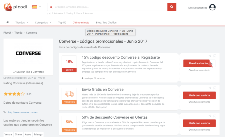This screenshot has width=225, height=137.
Task: Click the red search magnifier button
Action: pyautogui.click(x=171, y=7)
